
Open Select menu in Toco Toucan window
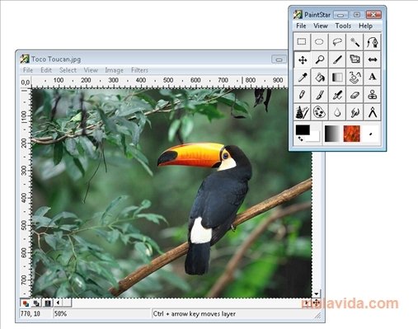(x=68, y=70)
